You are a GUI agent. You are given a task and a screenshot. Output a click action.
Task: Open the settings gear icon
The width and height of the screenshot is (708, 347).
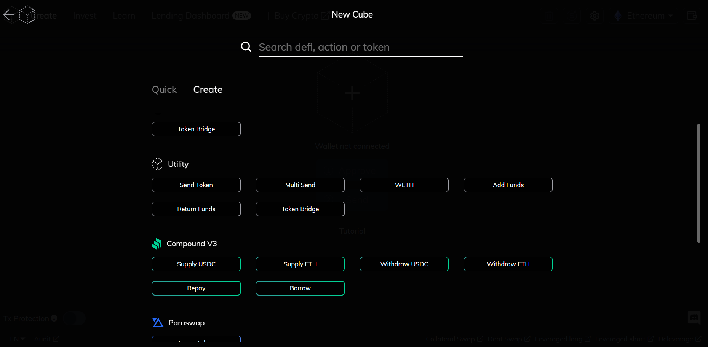[595, 16]
